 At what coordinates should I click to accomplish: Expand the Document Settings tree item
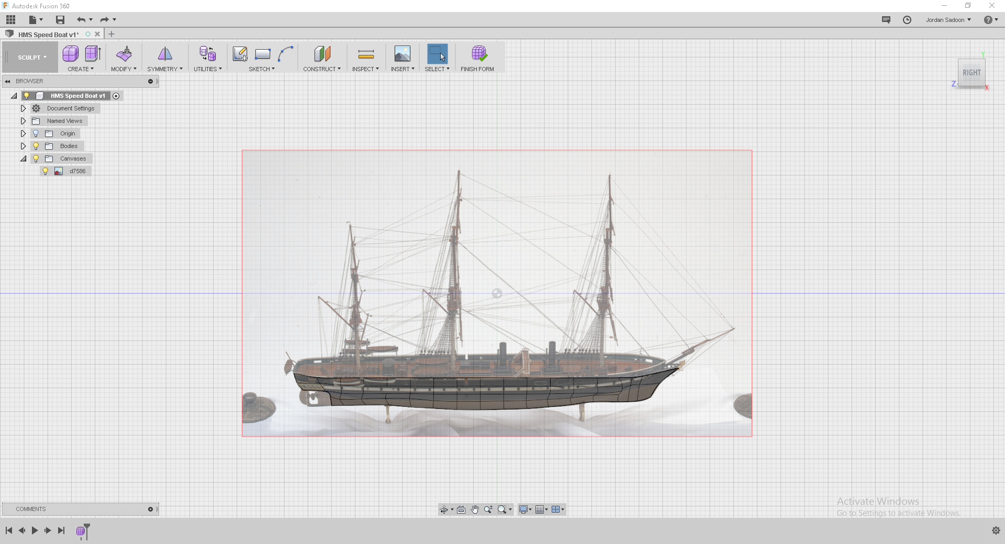pos(23,108)
